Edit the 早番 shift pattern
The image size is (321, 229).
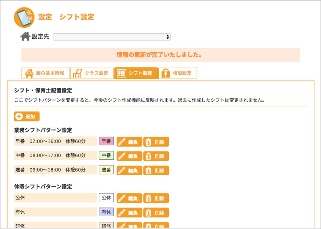coord(129,142)
